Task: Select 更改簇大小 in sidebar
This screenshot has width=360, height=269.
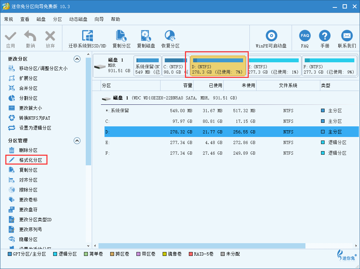Action: tap(25, 108)
